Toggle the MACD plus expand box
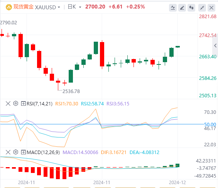 23,152
